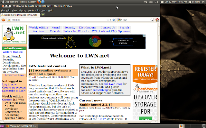Open the View menu
206x128 pixels.
[x=14, y=11]
